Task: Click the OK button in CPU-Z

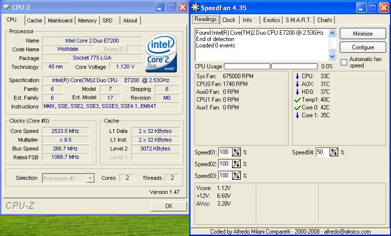Action: click(x=169, y=206)
